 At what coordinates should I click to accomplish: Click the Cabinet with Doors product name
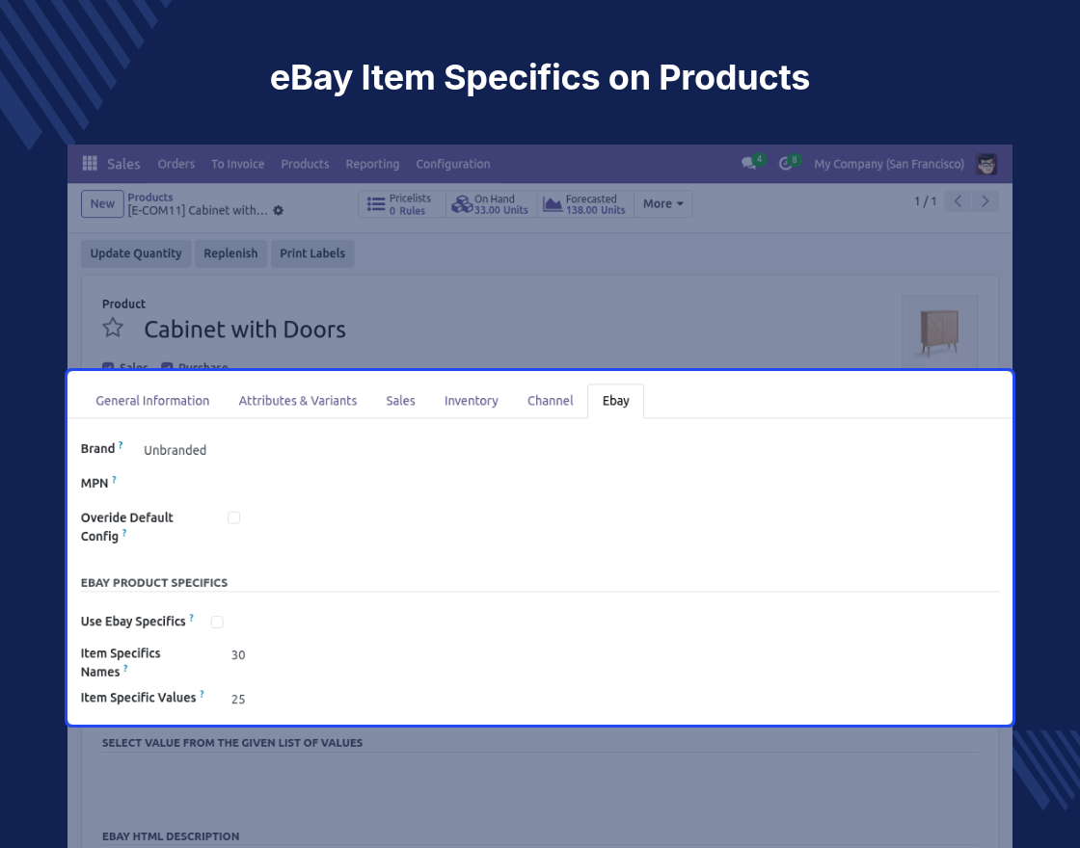245,329
